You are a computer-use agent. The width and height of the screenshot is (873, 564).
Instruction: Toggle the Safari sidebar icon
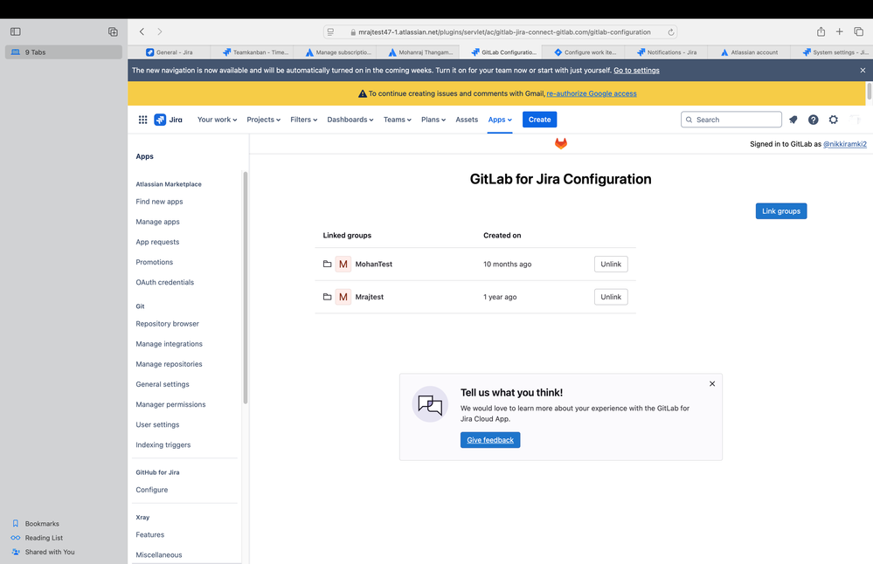(16, 31)
